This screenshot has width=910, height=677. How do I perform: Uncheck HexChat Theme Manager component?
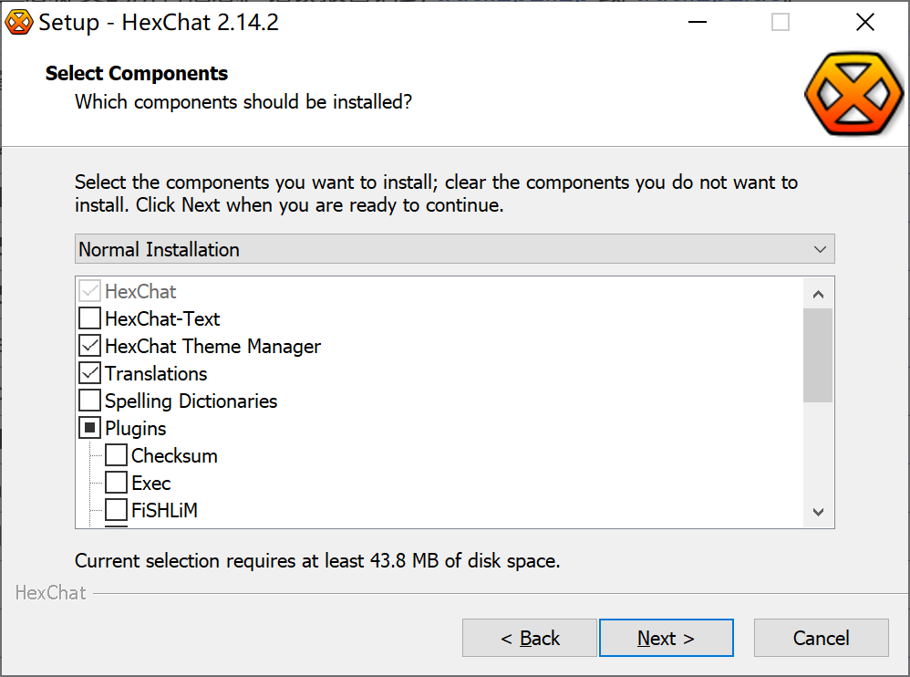pos(90,347)
